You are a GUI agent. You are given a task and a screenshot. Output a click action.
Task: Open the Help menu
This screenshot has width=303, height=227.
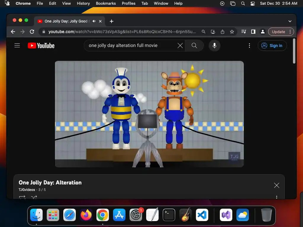[178, 4]
